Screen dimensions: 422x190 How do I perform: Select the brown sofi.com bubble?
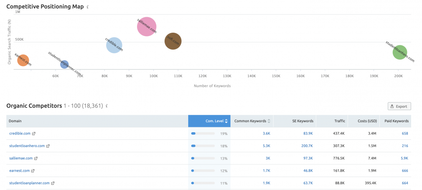pyautogui.click(x=173, y=41)
